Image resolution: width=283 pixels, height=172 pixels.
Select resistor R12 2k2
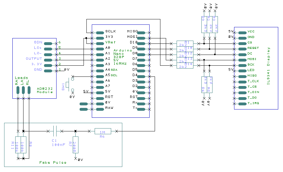(x=185, y=55)
